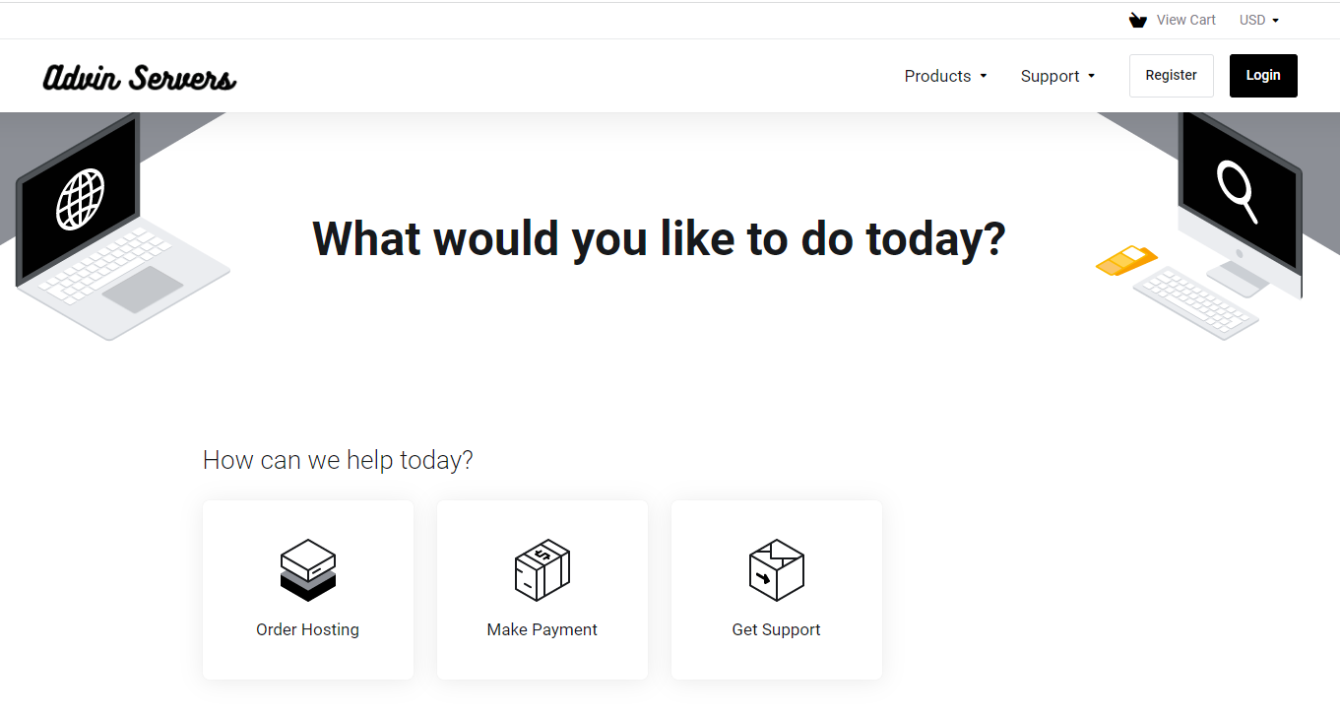This screenshot has width=1340, height=719.
Task: Click the "What would you like to do today?" heading
Action: pyautogui.click(x=659, y=238)
